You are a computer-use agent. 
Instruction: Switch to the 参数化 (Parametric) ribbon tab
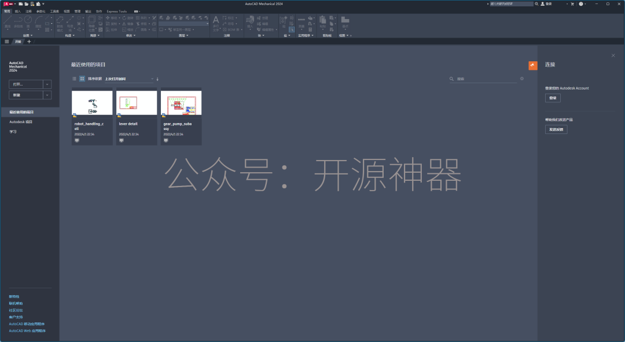click(41, 11)
